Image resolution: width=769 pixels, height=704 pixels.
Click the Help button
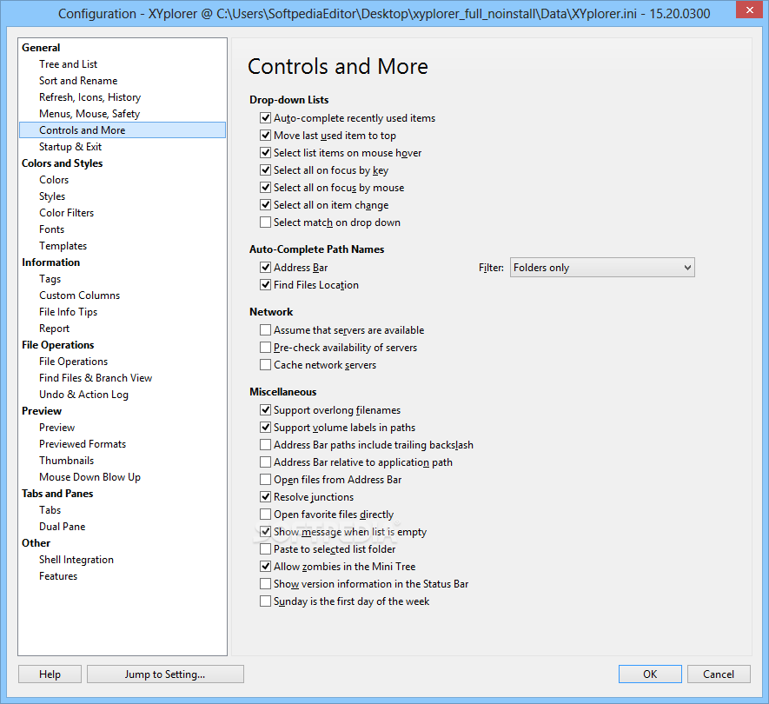(50, 674)
